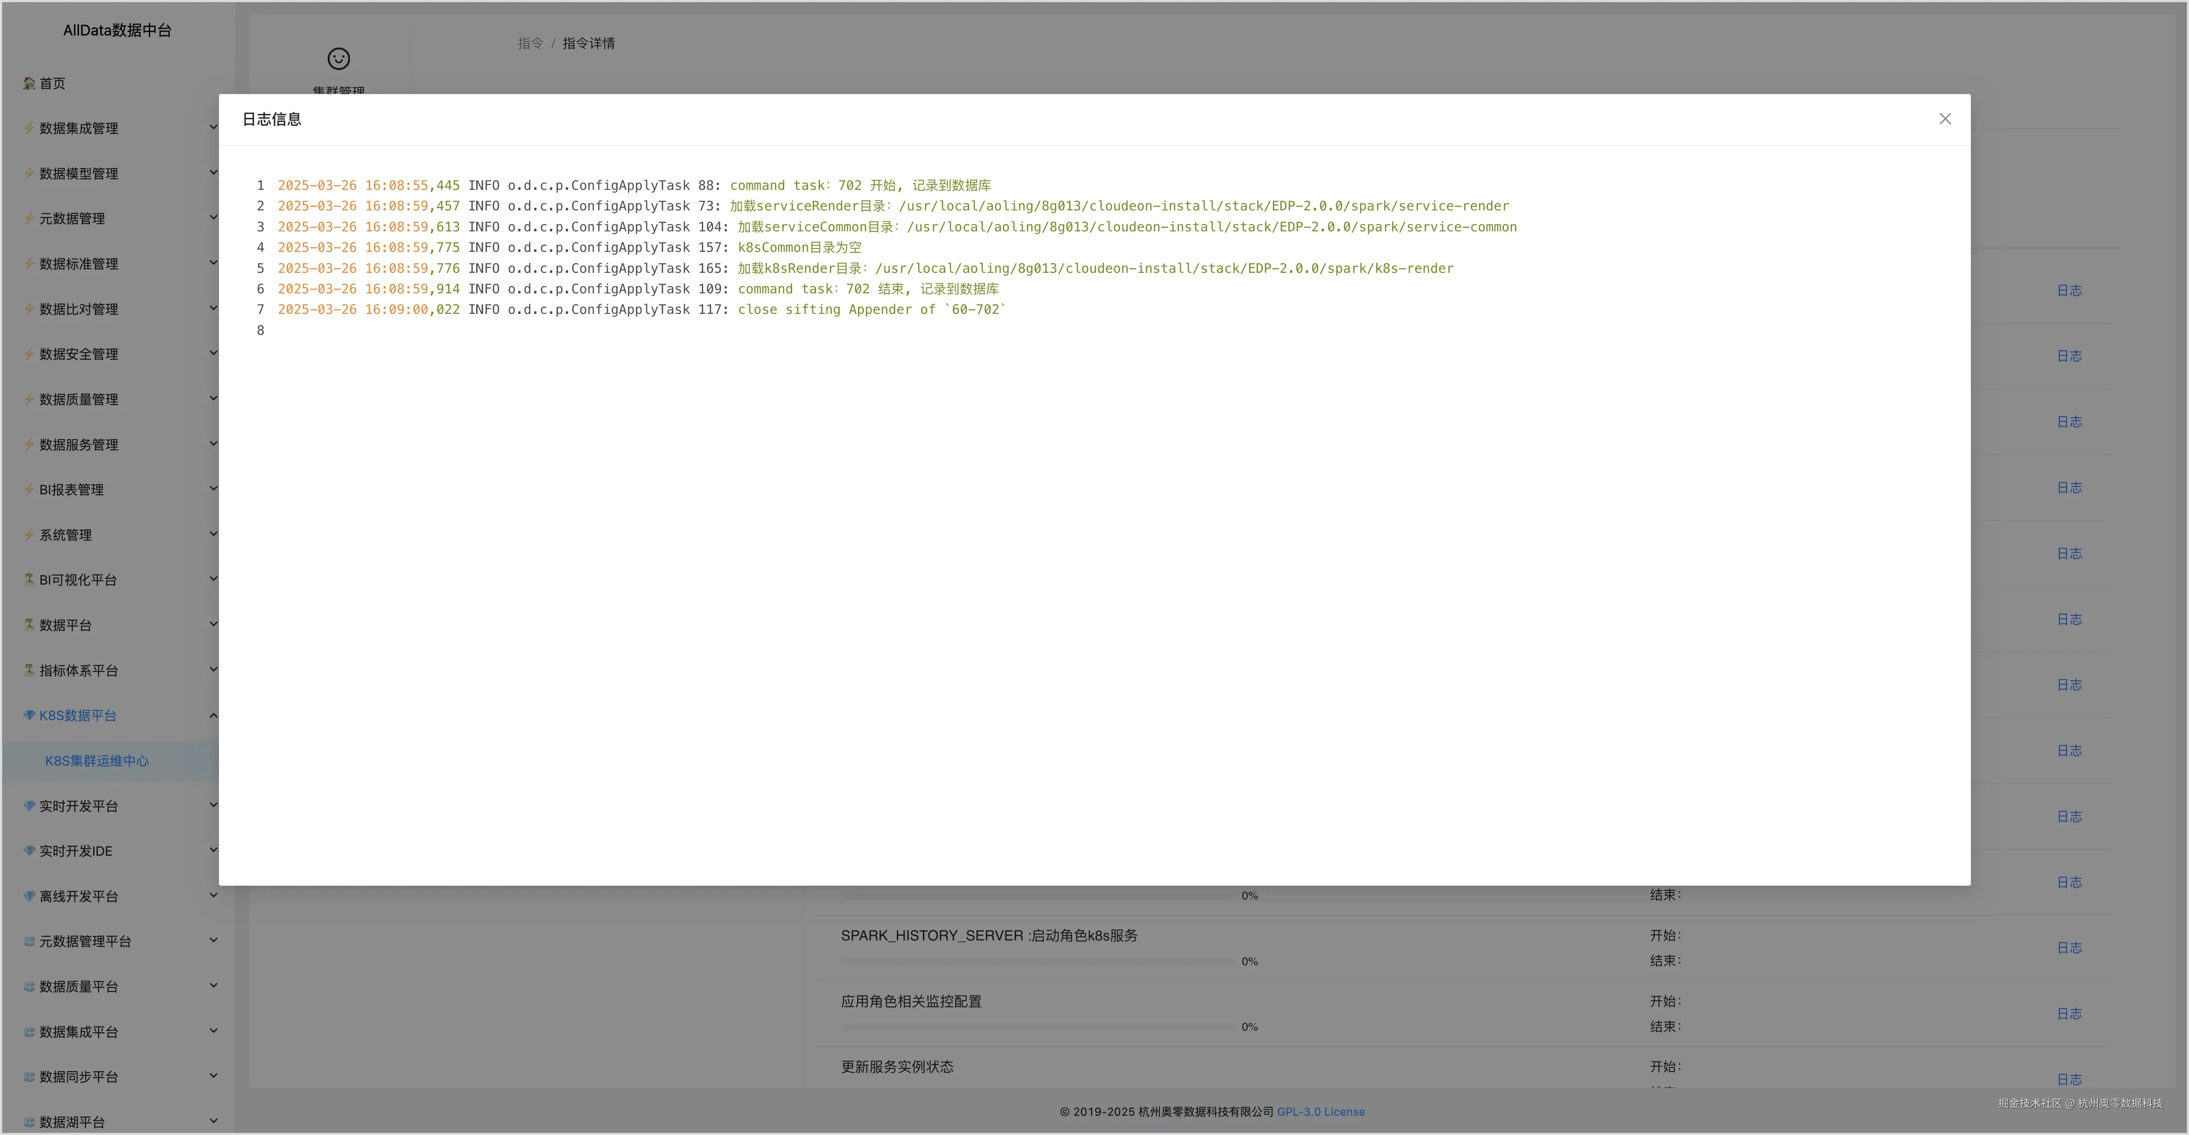Screen dimensions: 2189x1135
Task: Click the lightning icon next to 元数据管理
Action: [29, 219]
